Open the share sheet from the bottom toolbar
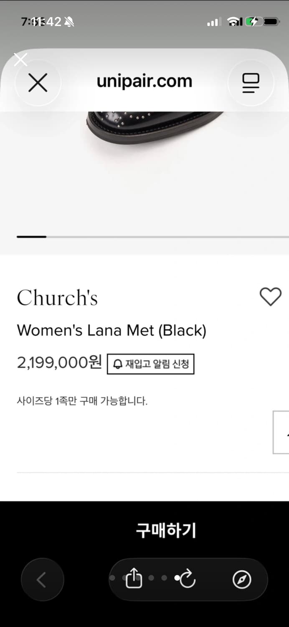The width and height of the screenshot is (289, 627). pyautogui.click(x=133, y=579)
